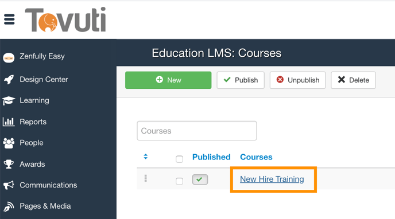Click the Tovuti elephant logo
Screen dimensions: 395x219
click(65, 19)
